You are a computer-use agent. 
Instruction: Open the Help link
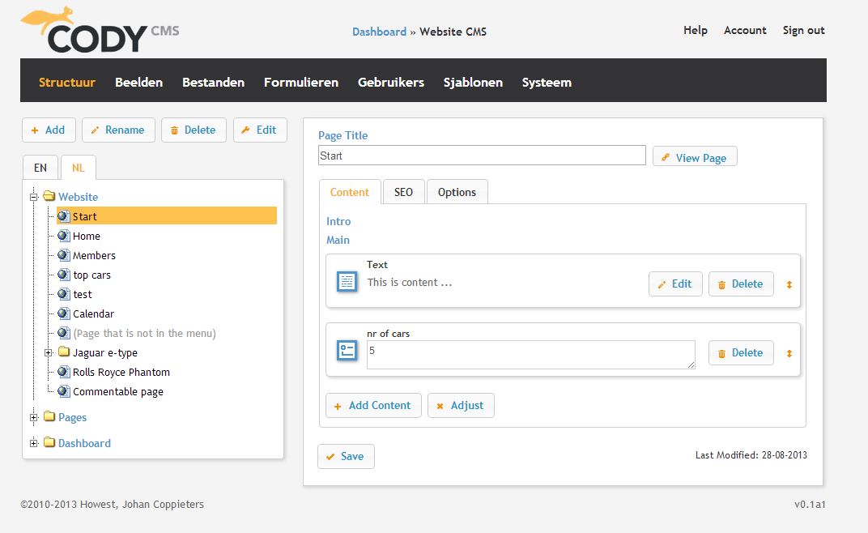pos(696,30)
